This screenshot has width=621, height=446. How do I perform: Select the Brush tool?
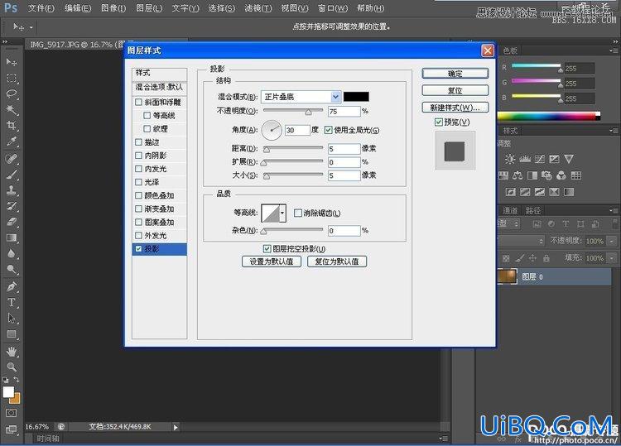tap(12, 175)
